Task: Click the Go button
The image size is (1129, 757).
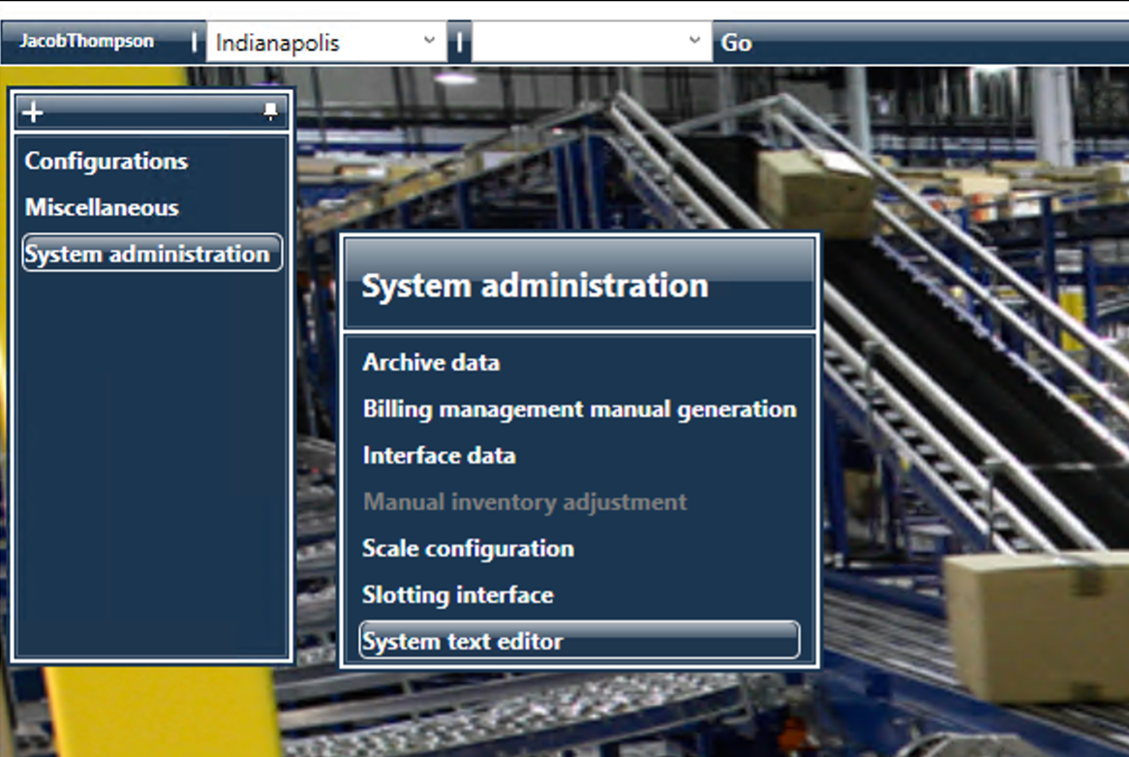Action: point(735,42)
